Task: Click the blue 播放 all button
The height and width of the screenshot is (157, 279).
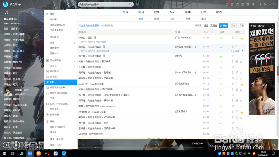Action: tap(223, 26)
